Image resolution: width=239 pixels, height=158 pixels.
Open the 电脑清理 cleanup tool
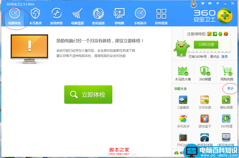pos(77,16)
